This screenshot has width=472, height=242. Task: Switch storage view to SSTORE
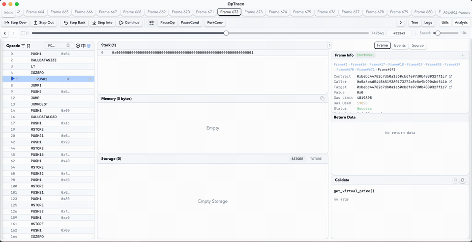click(297, 159)
